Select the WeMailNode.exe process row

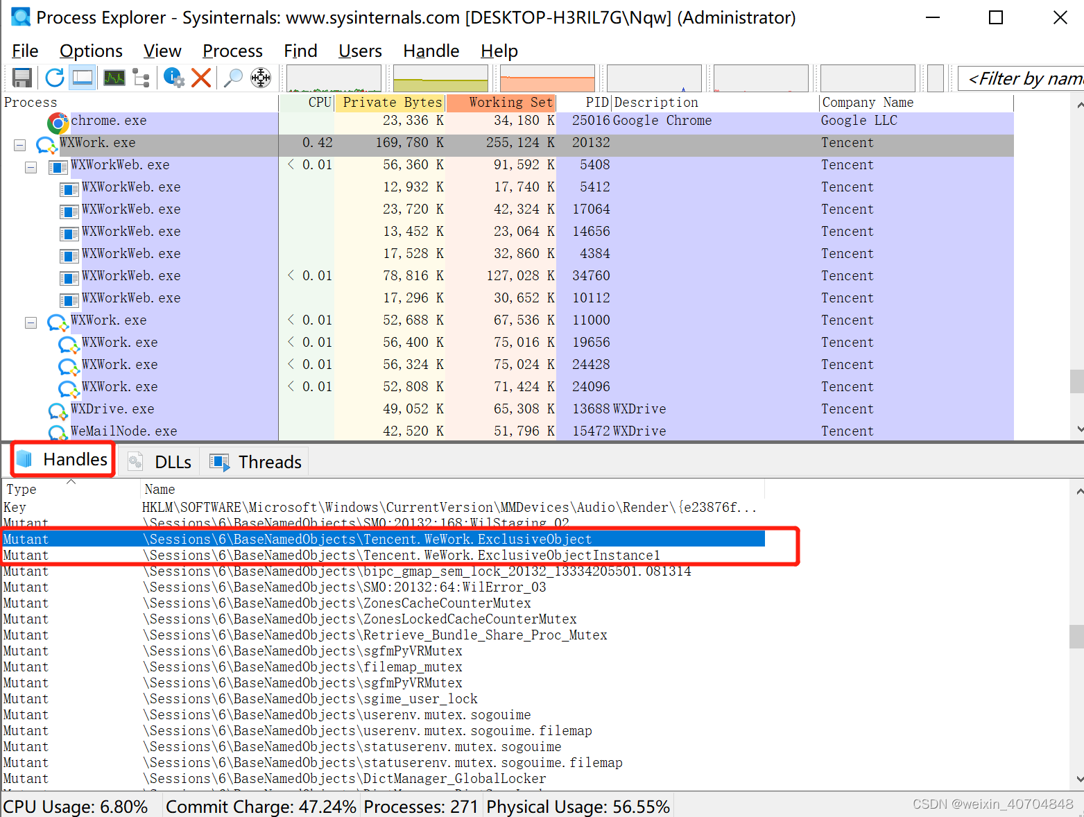507,431
